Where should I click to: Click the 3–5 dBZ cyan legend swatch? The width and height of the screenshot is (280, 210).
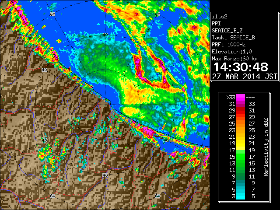[x=241, y=196]
